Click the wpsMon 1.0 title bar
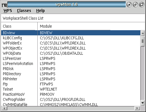The image size is (146, 112). click(x=67, y=5)
